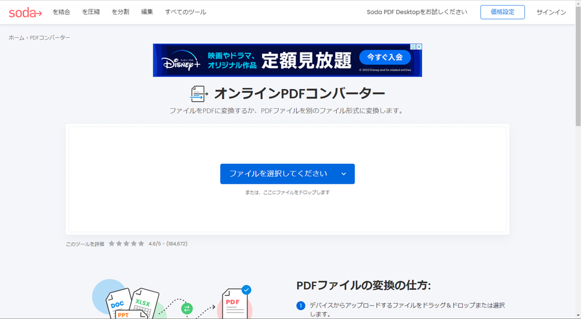Click the オンラインPDFコンバーター heading
The image size is (581, 319).
click(x=299, y=93)
